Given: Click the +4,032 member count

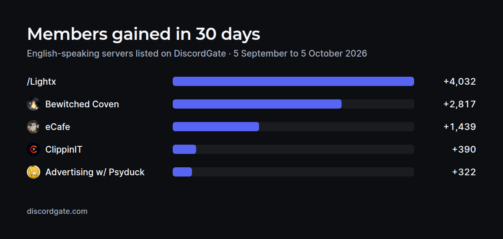Looking at the screenshot, I should point(460,81).
